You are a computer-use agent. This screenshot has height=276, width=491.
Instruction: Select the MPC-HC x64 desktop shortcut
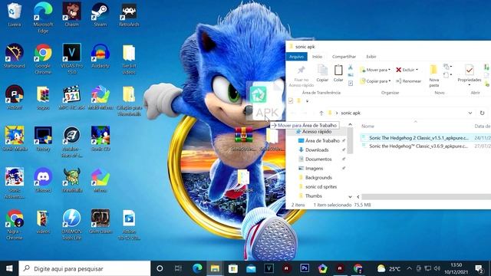click(71, 97)
